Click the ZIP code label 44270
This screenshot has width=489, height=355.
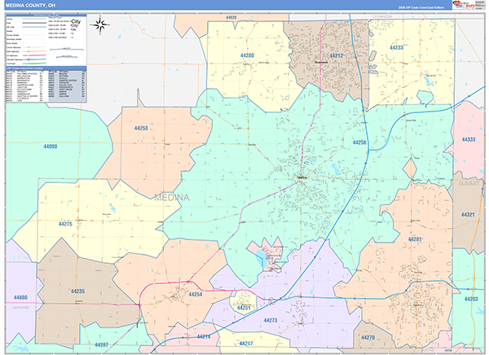tap(368, 337)
